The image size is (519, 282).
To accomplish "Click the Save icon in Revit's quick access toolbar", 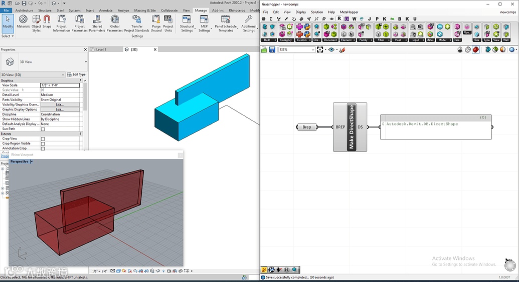I will point(24,3).
